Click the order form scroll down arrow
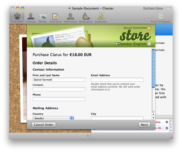This screenshot has width=182, height=152. 154,118
